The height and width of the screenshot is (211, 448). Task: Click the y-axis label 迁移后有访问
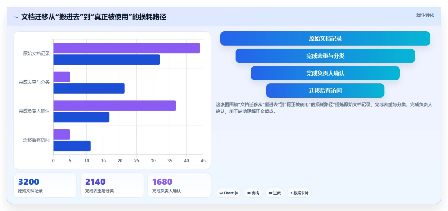(x=36, y=140)
